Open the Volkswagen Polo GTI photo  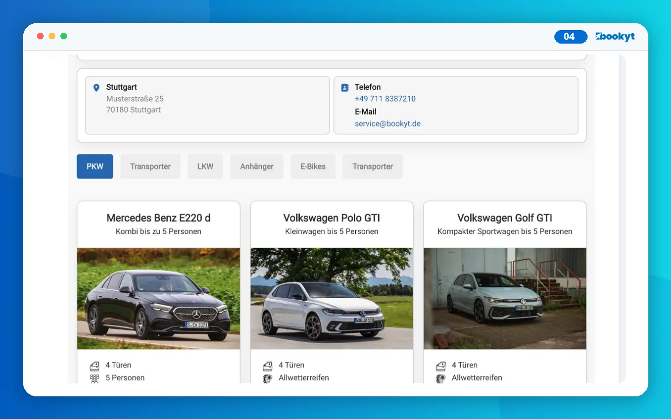(x=332, y=299)
